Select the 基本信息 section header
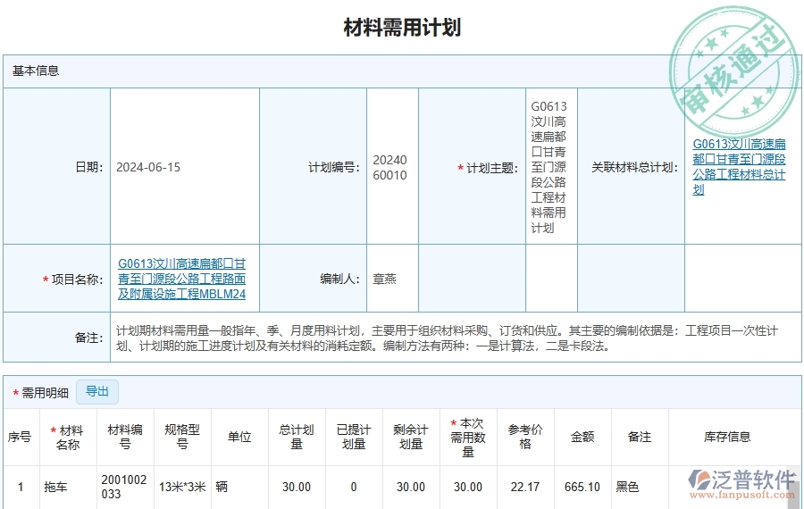804x509 pixels. (36, 71)
